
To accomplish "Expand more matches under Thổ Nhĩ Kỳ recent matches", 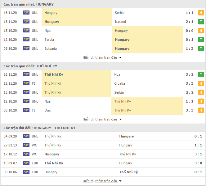I will 102,119.
